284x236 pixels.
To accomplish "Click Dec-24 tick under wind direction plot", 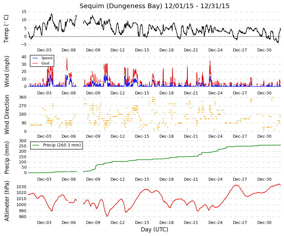I will click(215, 136).
